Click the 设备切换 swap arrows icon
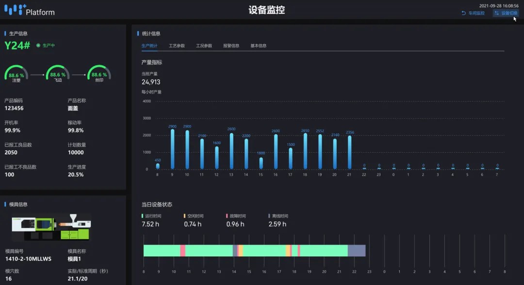The image size is (524, 285). [497, 13]
